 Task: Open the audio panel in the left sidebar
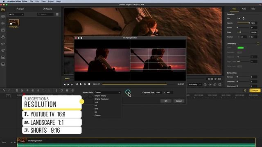(x=3, y=23)
